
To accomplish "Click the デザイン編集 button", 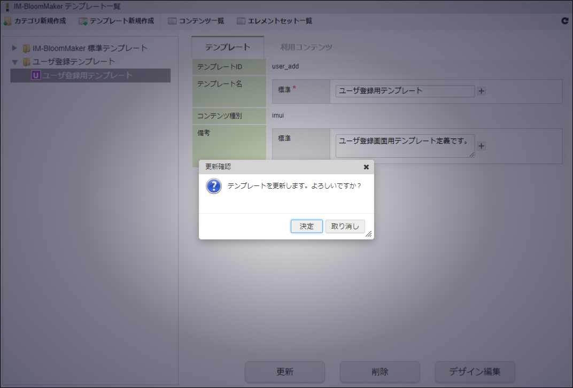I will click(475, 371).
